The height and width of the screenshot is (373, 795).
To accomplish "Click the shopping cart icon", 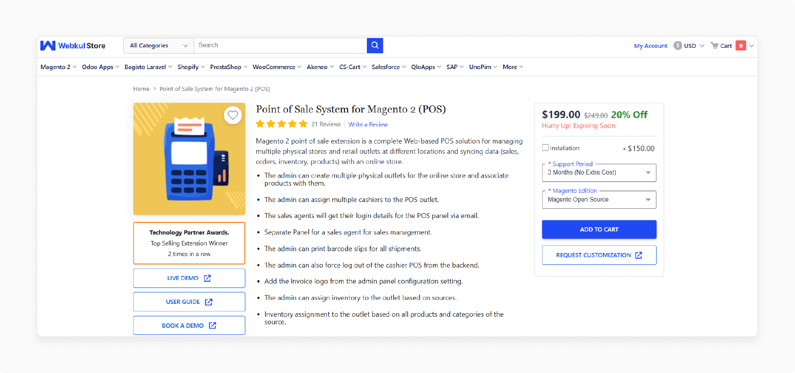I will (714, 46).
